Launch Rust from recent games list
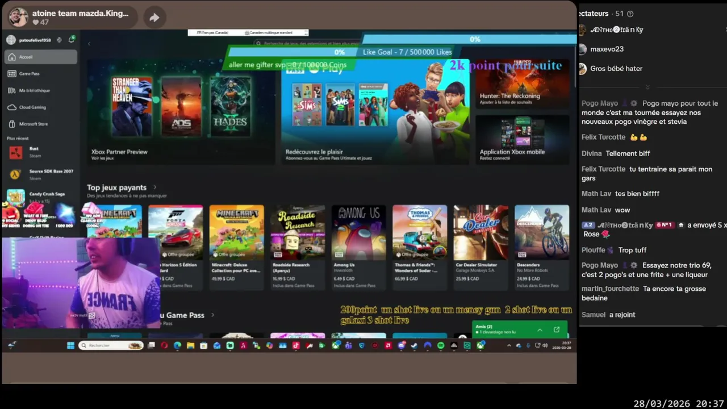The height and width of the screenshot is (409, 727). (41, 152)
